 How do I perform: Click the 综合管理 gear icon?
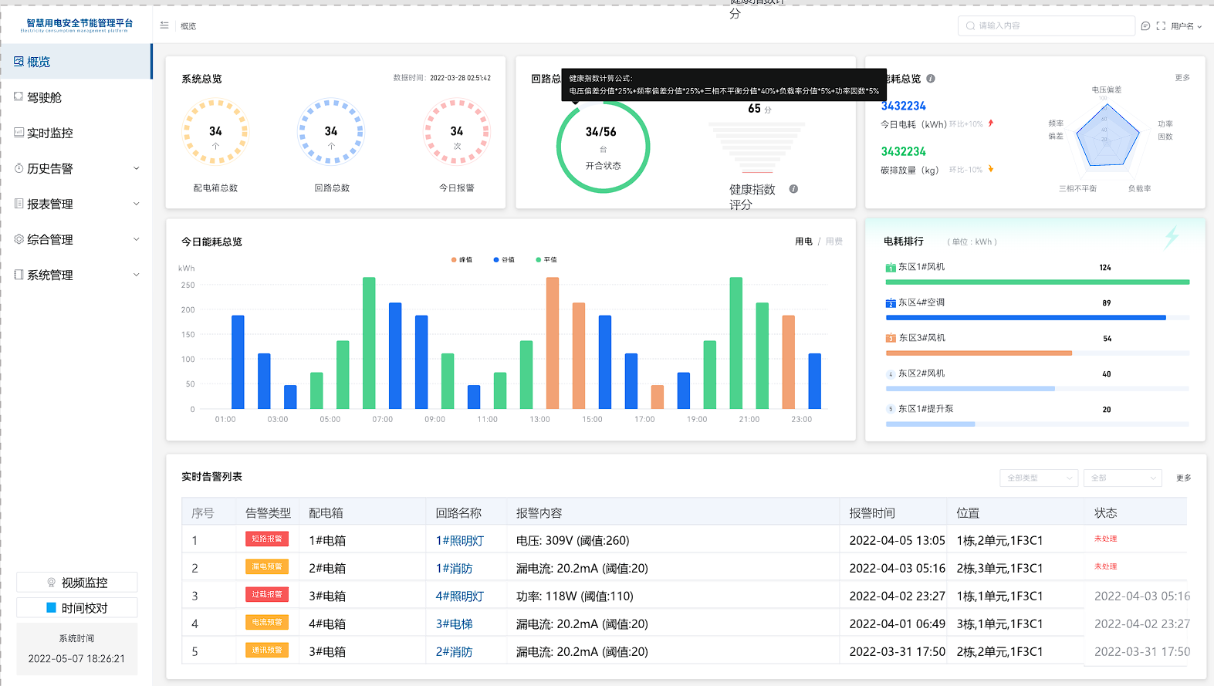[19, 239]
